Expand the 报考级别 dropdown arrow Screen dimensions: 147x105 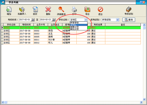pos(118,20)
